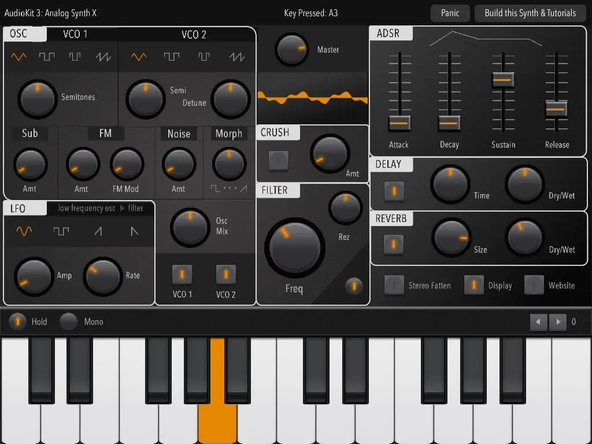
Task: Click the Sustain slider handle
Action: (x=503, y=80)
